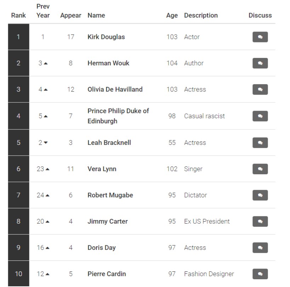This screenshot has height=287, width=290.
Task: Sort by the Name column header
Action: pos(96,15)
